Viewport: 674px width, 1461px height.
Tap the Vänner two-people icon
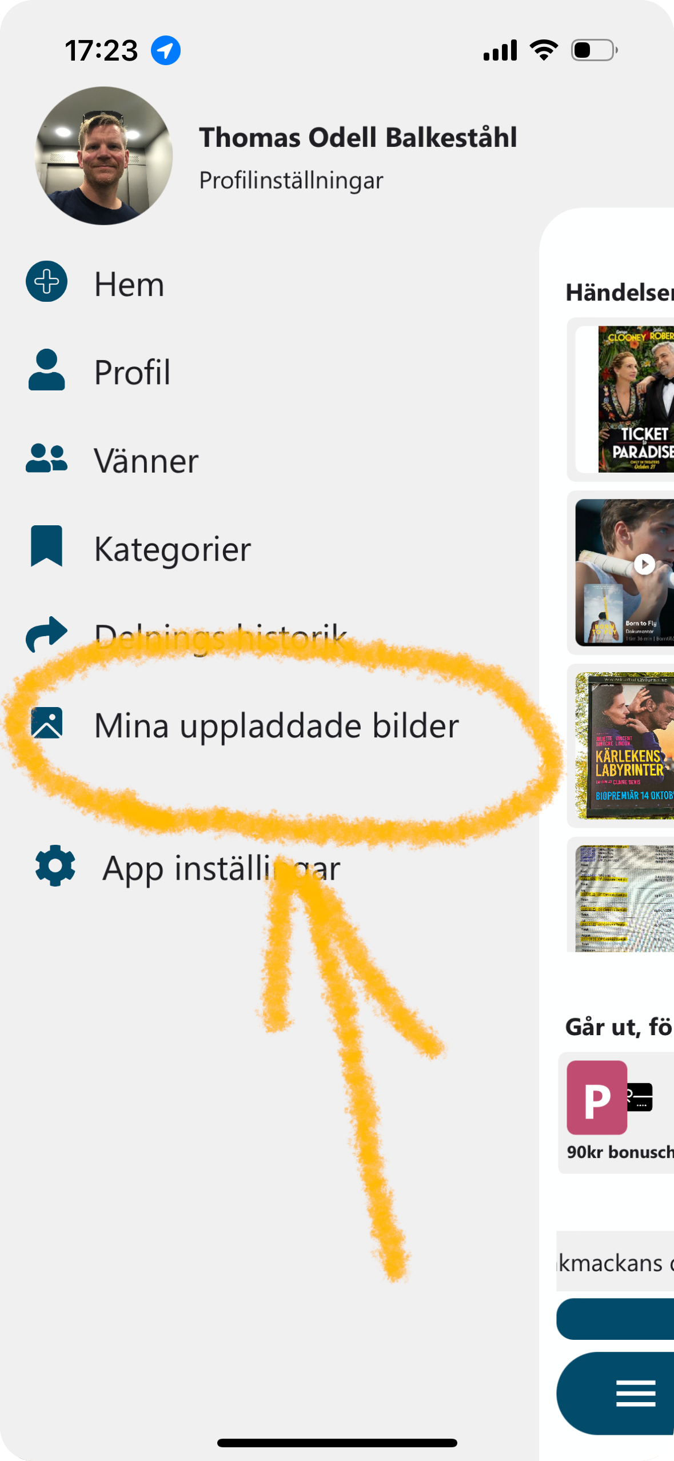[46, 458]
